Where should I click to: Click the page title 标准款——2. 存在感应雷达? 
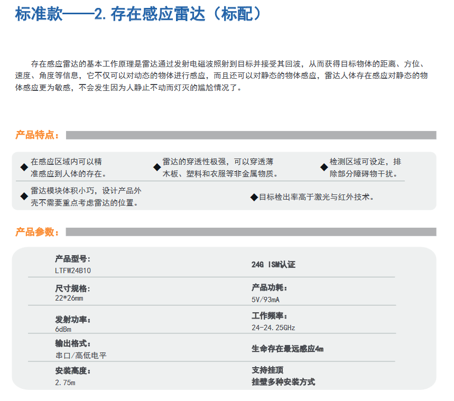tap(138, 14)
